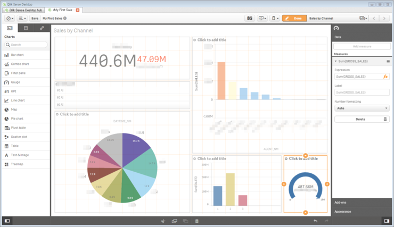Open the storytelling monitor dropdown
This screenshot has width=394, height=227.
pos(262,18)
